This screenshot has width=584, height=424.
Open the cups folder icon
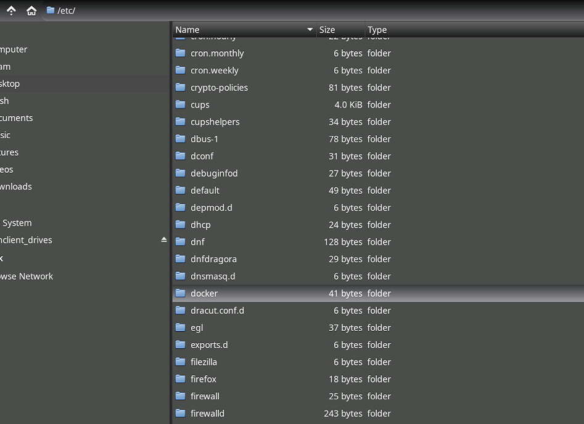[179, 105]
